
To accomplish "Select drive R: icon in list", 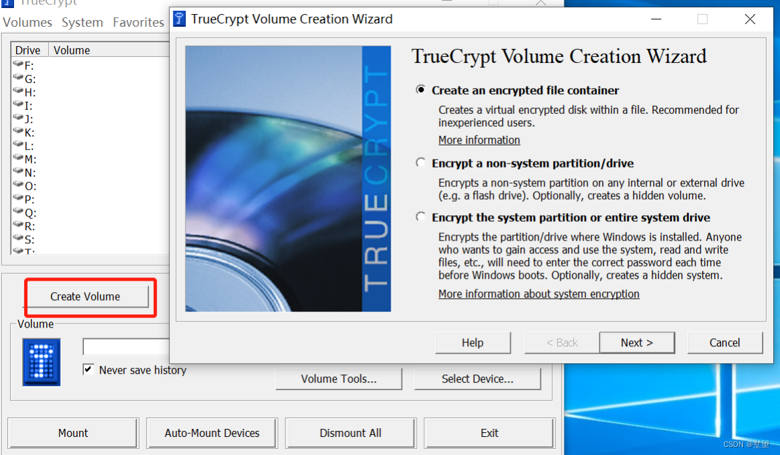I will coord(18,225).
